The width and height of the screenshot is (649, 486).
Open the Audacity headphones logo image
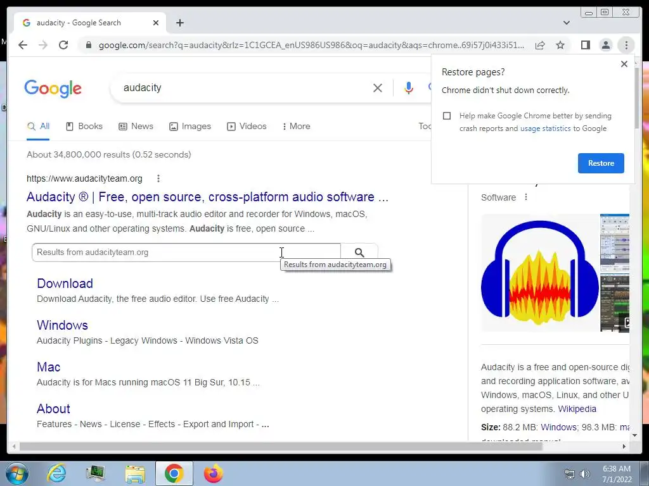coord(540,273)
